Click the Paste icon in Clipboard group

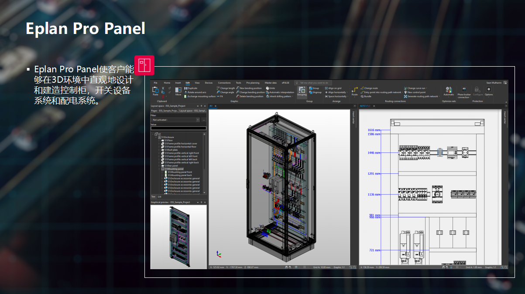pos(155,91)
